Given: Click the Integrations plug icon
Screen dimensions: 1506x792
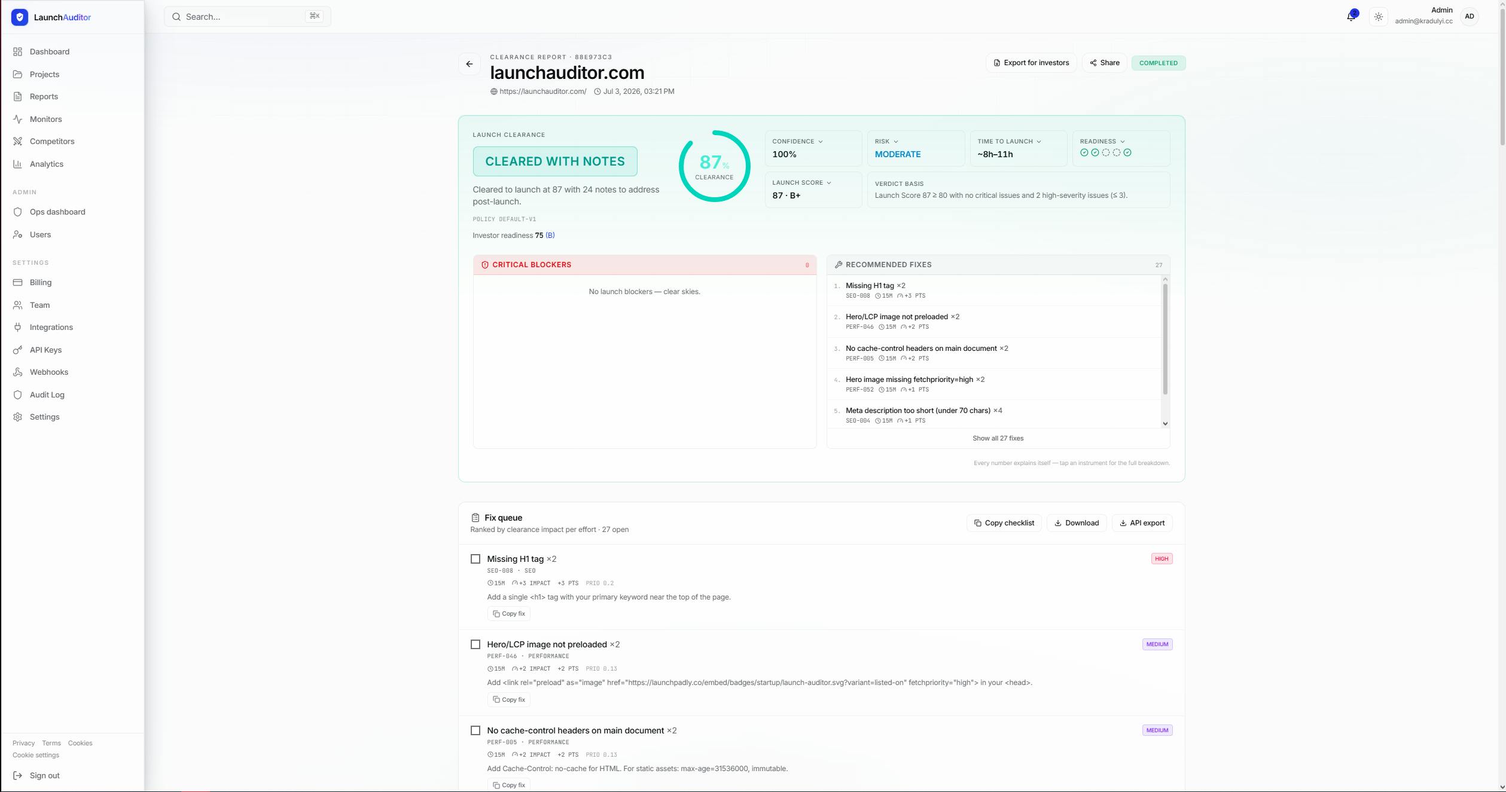Looking at the screenshot, I should click(18, 328).
